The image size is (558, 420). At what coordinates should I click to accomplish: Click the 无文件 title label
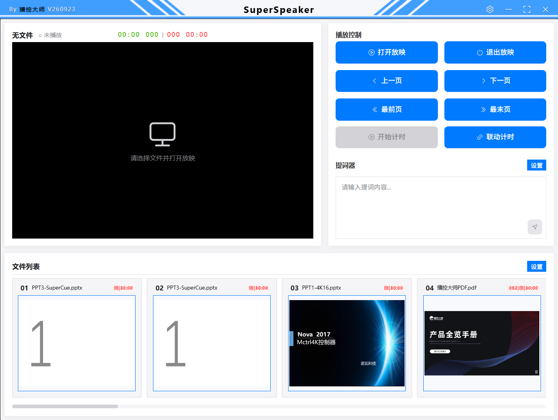tap(22, 35)
